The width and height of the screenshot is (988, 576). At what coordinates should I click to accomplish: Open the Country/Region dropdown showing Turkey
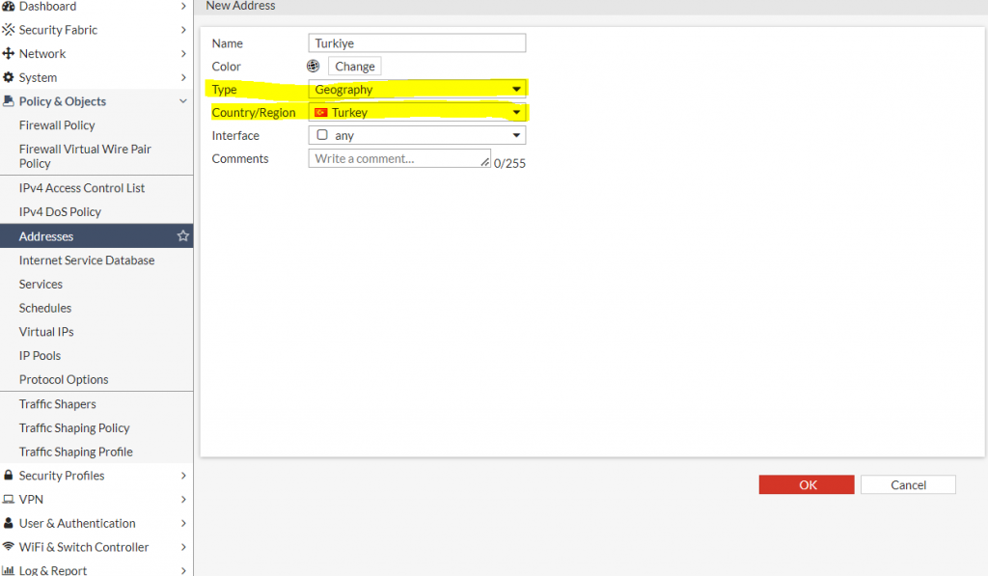coord(417,113)
